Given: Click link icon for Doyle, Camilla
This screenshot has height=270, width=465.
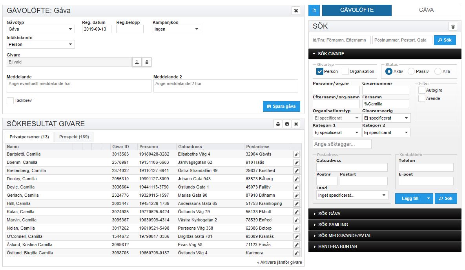Looking at the screenshot, I should click(297, 187).
